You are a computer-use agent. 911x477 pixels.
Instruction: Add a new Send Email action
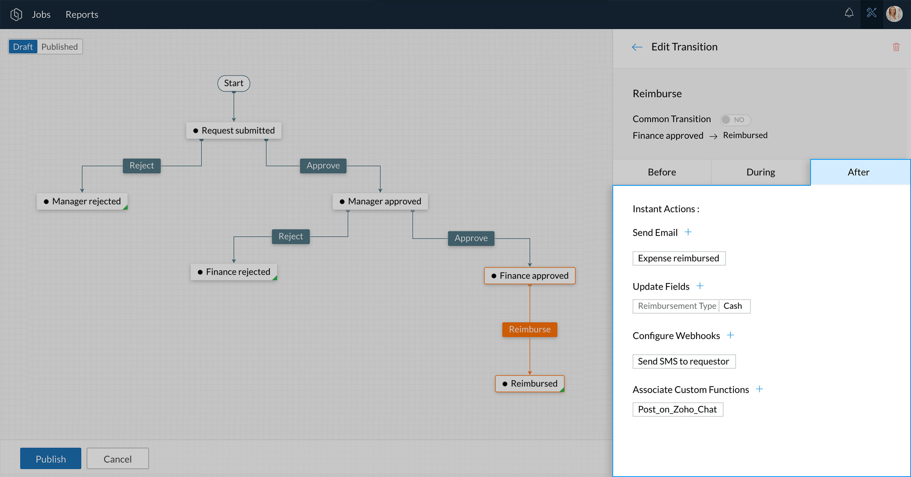pyautogui.click(x=688, y=232)
